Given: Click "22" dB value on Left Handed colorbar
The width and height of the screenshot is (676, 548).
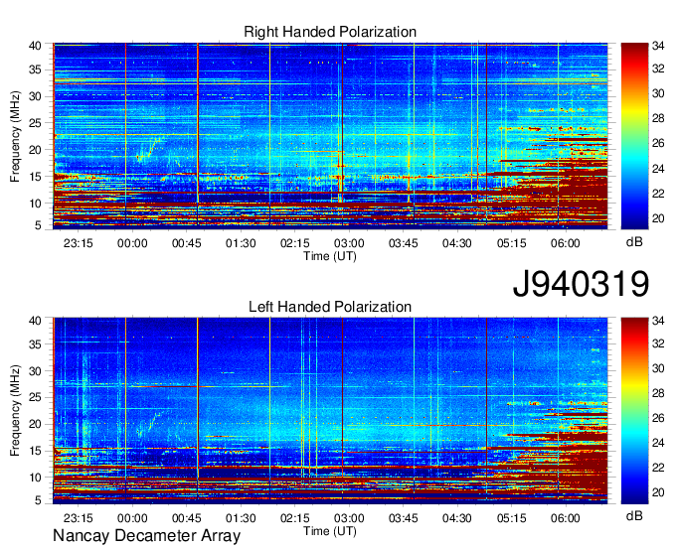Looking at the screenshot, I should click(658, 468).
